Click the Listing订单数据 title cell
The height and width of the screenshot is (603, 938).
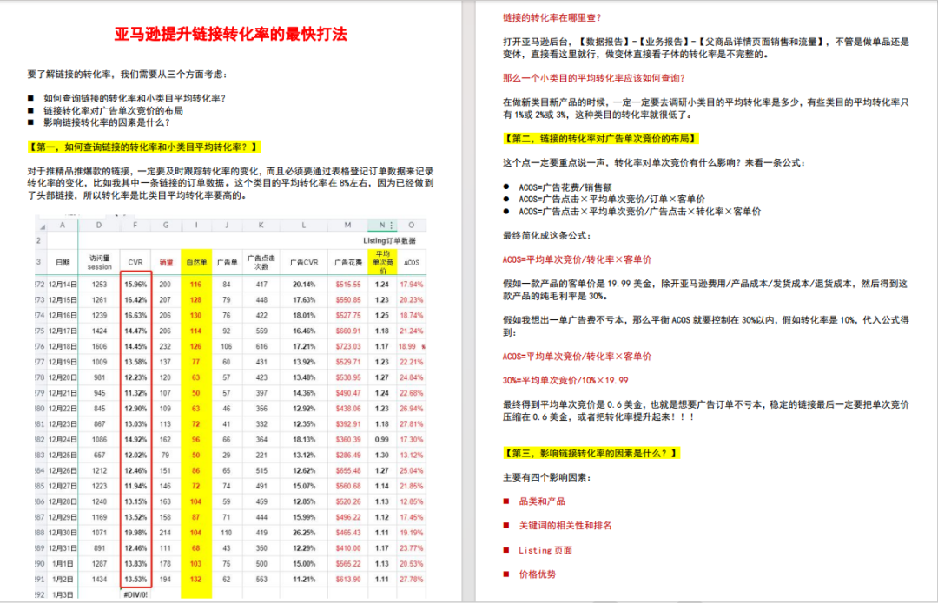pos(389,241)
